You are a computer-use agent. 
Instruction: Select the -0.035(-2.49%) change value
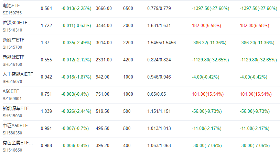[x=76, y=43]
